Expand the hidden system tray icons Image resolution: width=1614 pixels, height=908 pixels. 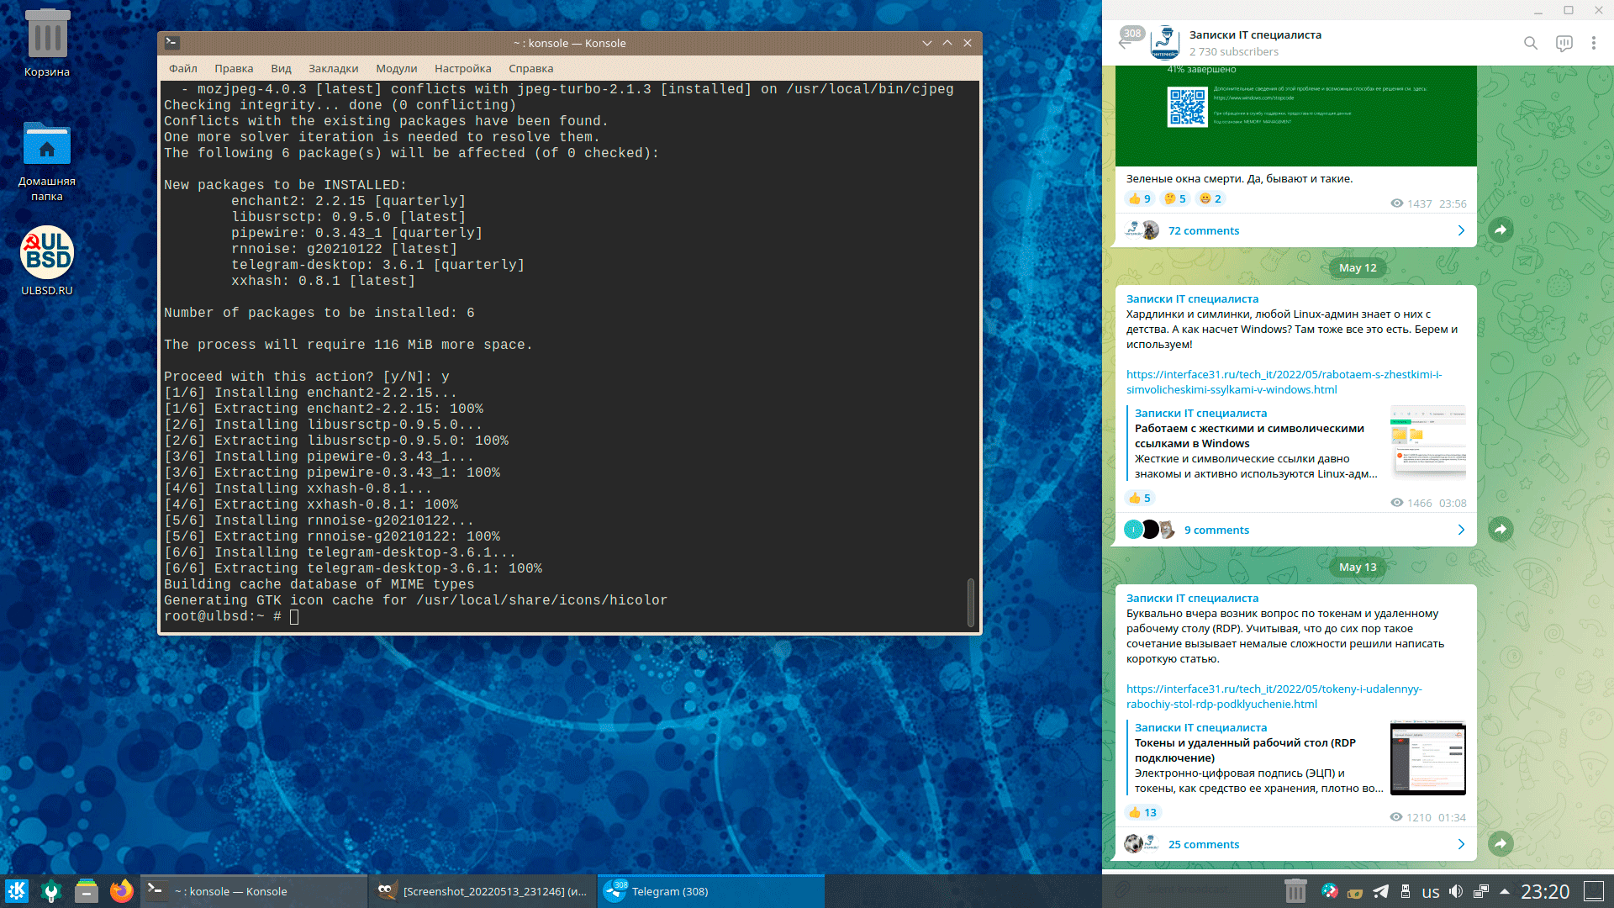point(1504,892)
